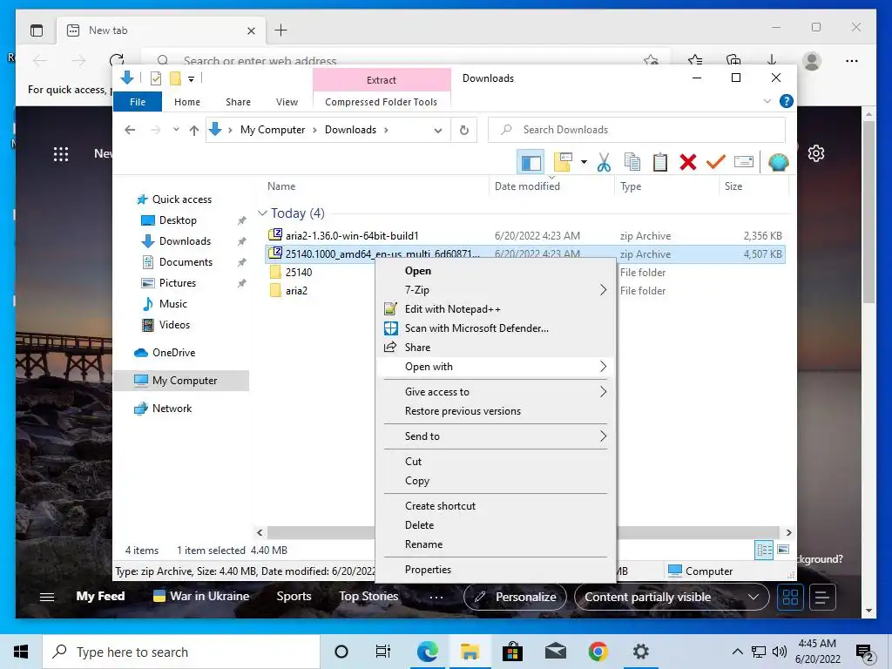Open recent locations dropdown arrow

coord(176,130)
